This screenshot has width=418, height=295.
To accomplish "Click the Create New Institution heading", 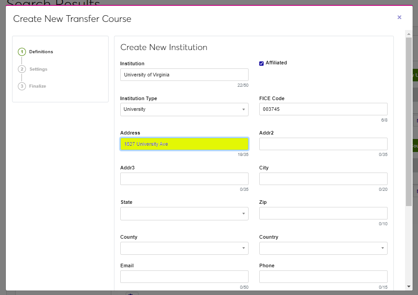I will 164,47.
